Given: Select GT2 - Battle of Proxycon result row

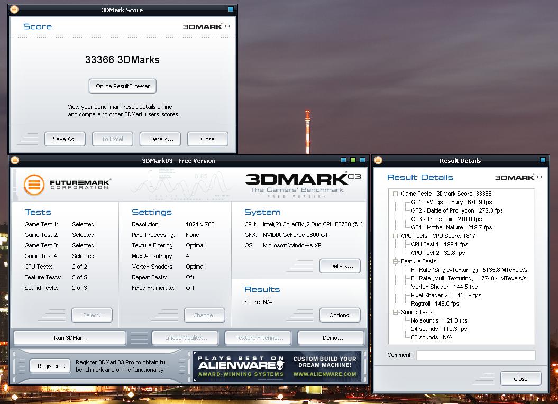Looking at the screenshot, I should point(457,210).
